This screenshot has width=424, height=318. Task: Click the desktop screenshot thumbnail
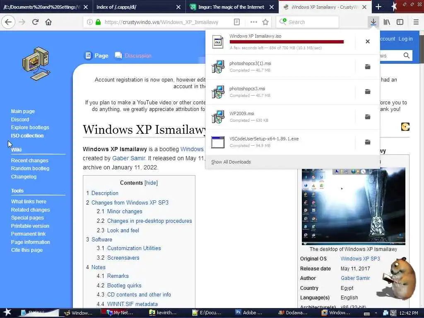[354, 206]
